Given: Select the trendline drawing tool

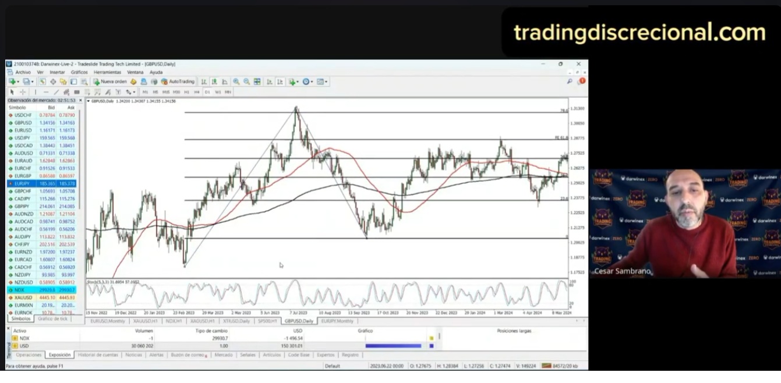Looking at the screenshot, I should [x=56, y=92].
